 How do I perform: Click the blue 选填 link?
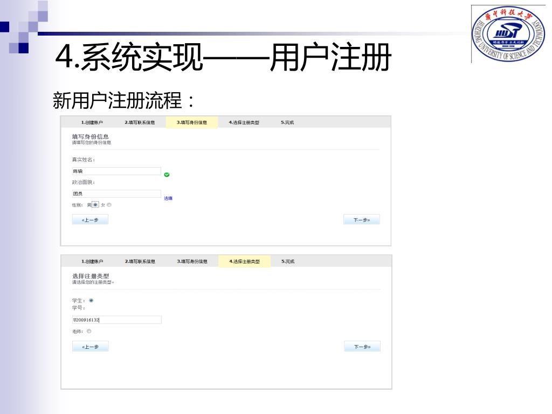[168, 198]
